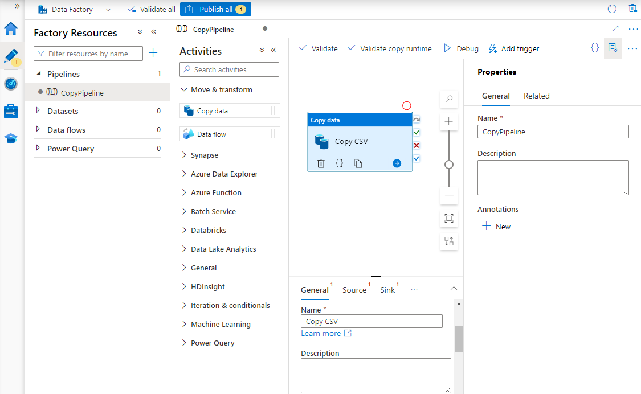Expand the Databricks activity group
The height and width of the screenshot is (394, 641).
pyautogui.click(x=209, y=230)
